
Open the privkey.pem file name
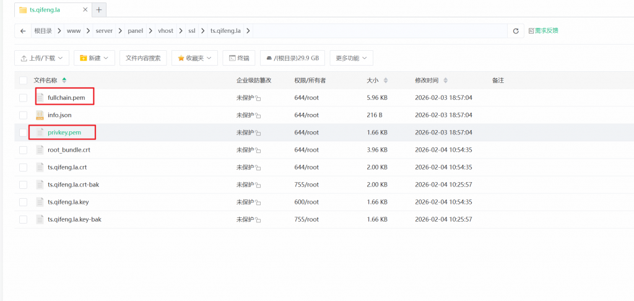64,133
